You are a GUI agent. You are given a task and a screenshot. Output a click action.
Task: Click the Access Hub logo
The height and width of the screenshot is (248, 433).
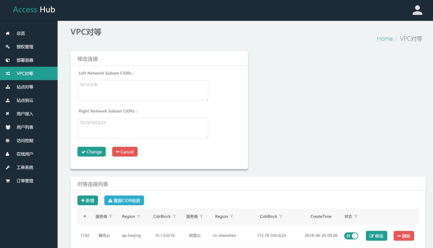34,10
